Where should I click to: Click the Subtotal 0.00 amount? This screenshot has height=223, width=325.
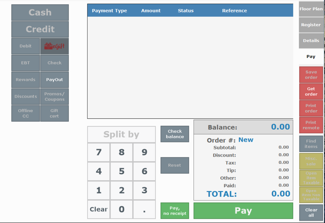(284, 147)
